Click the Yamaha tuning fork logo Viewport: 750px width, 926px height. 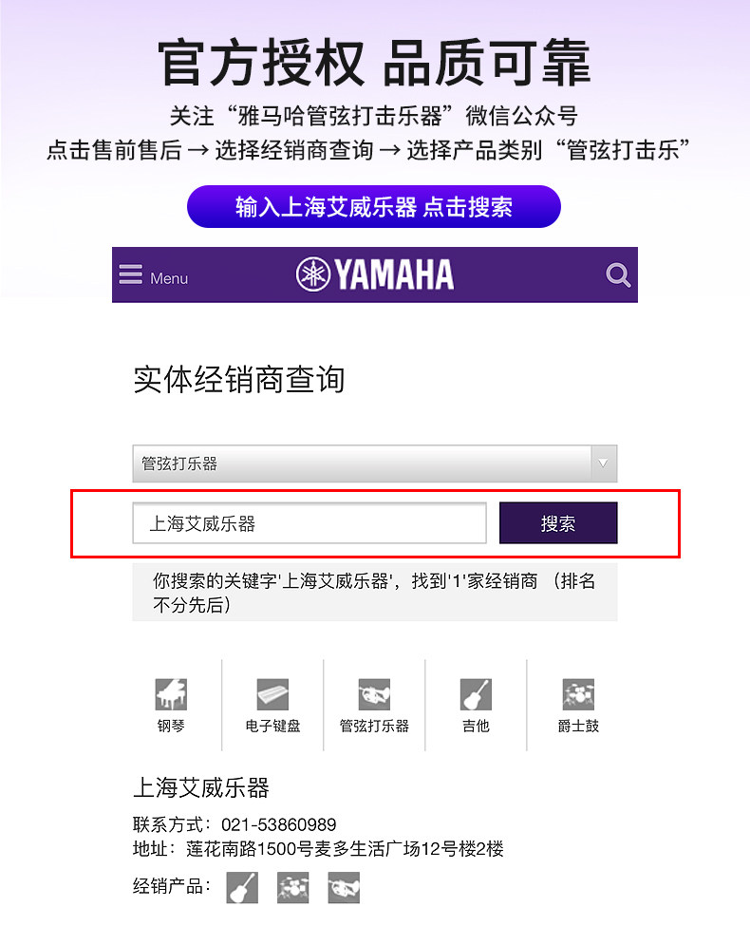tap(313, 274)
